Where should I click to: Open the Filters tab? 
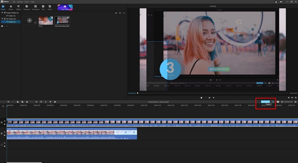tap(11, 7)
